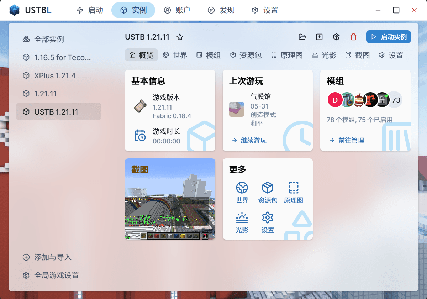Select 实例 top navigation tab
427x299 pixels.
click(x=133, y=10)
